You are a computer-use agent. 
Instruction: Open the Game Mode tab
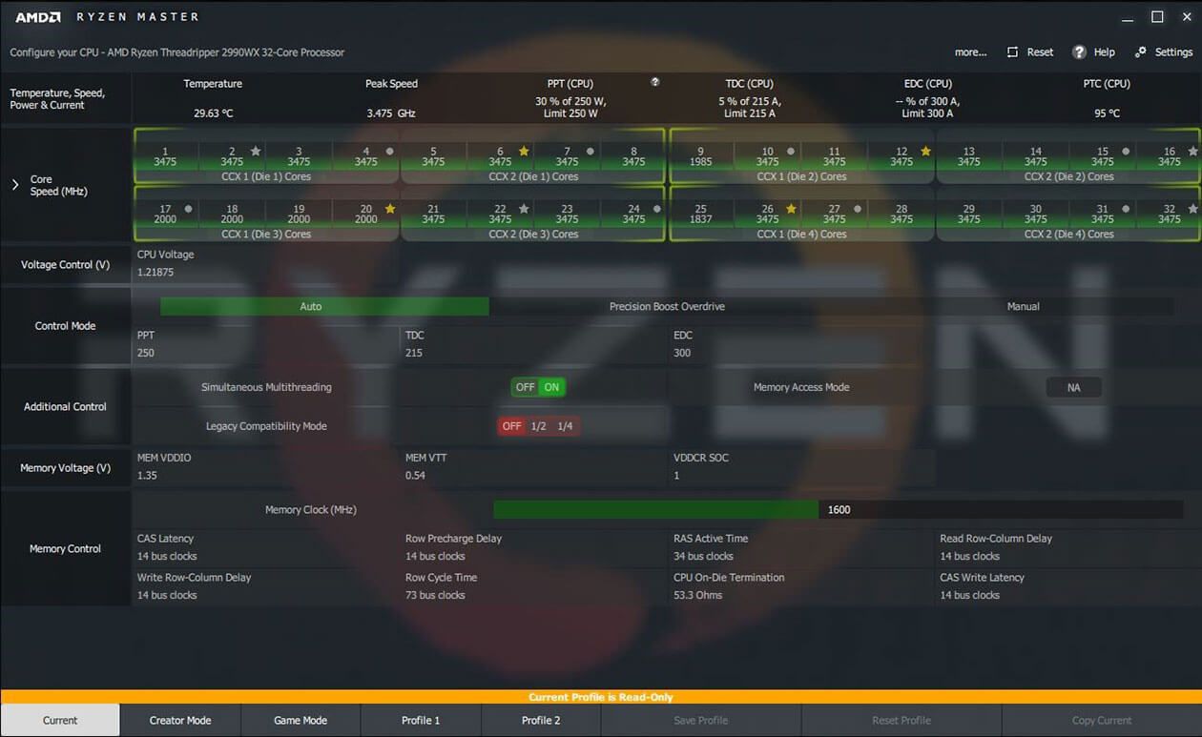pyautogui.click(x=300, y=720)
